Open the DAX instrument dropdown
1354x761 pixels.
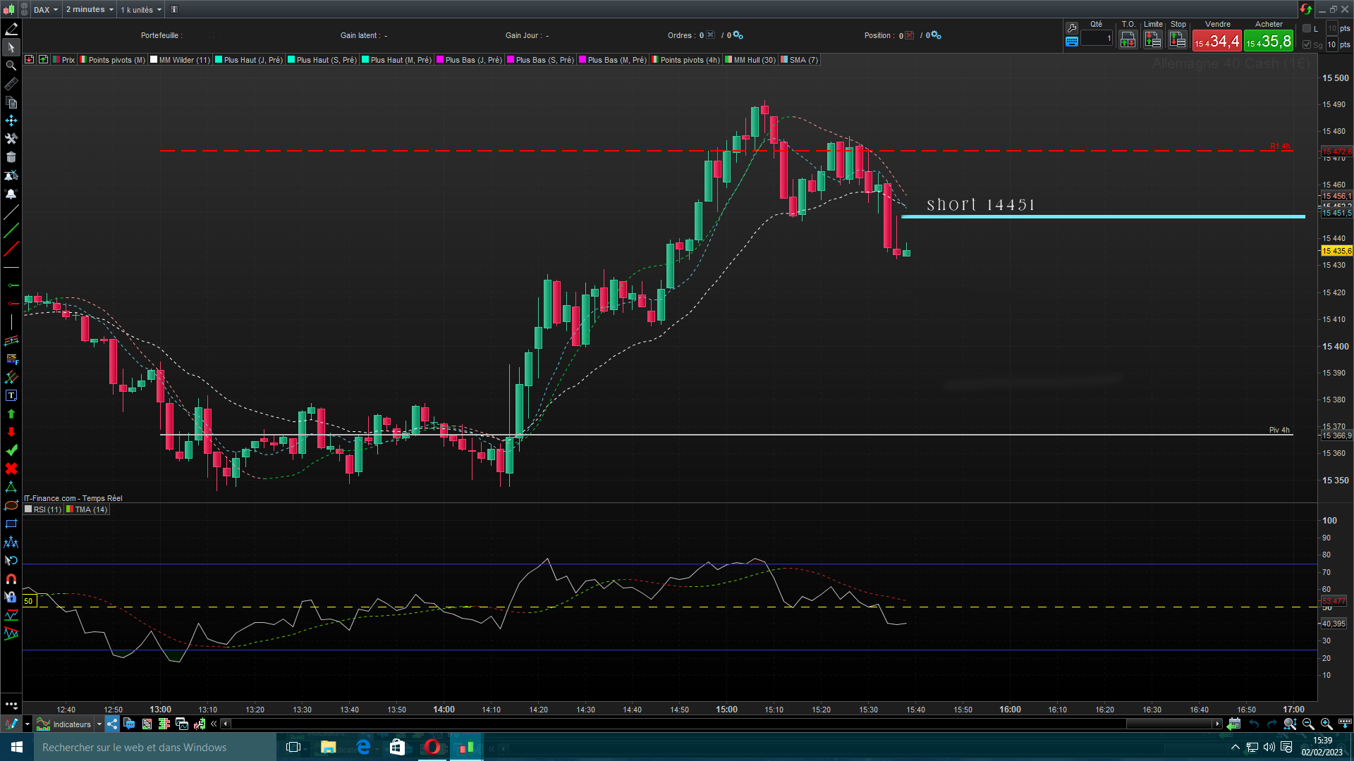pyautogui.click(x=47, y=9)
